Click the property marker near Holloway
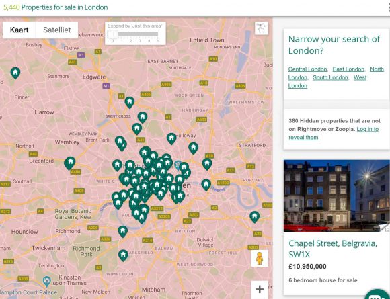Image resolution: width=390 pixels, height=299 pixels. 171,138
